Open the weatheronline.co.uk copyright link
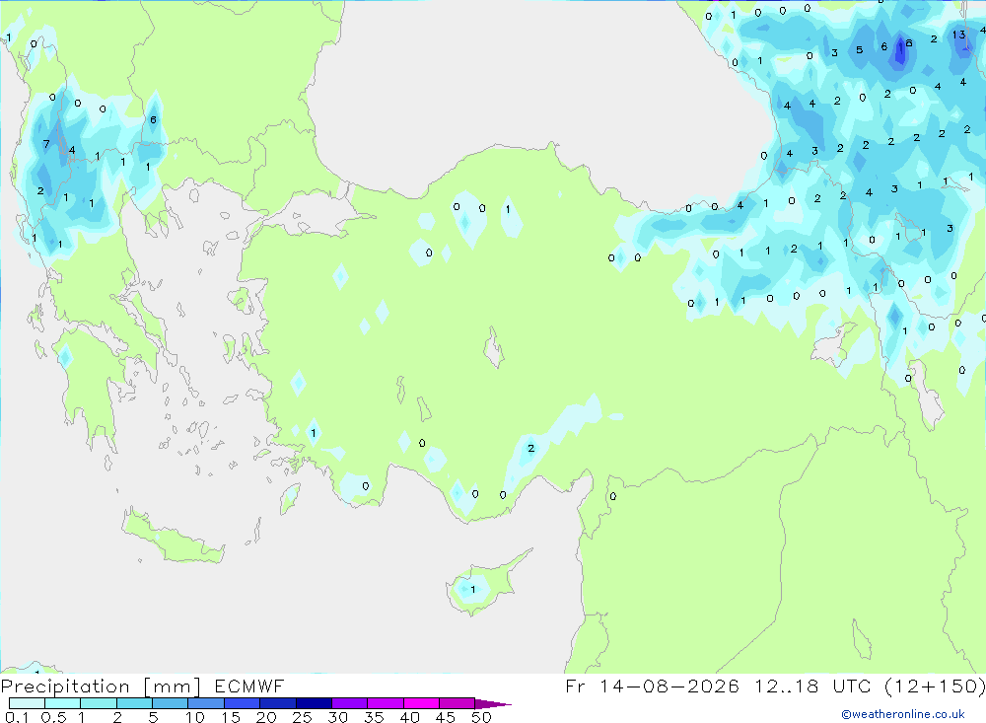Image resolution: width=986 pixels, height=723 pixels. point(903,714)
